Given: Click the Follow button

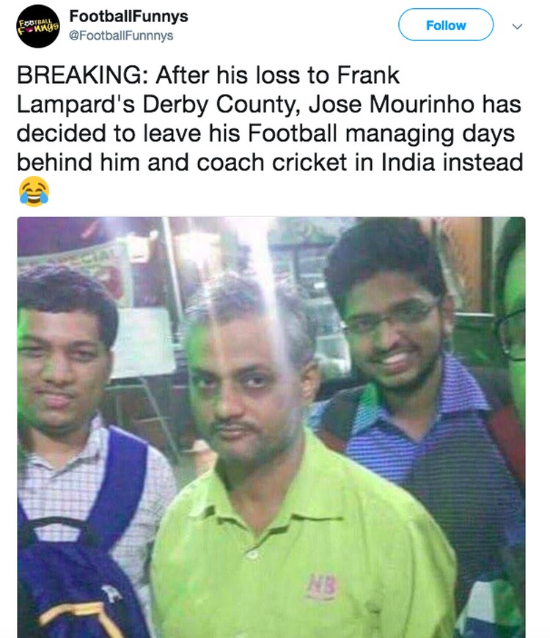Looking at the screenshot, I should point(446,25).
